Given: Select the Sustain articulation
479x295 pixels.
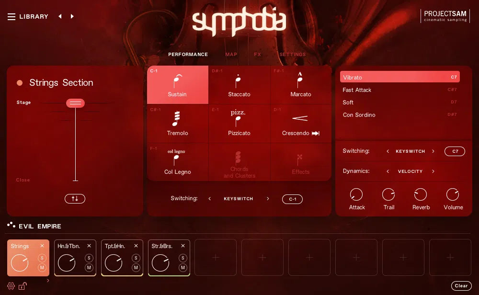Looking at the screenshot, I should pyautogui.click(x=177, y=85).
